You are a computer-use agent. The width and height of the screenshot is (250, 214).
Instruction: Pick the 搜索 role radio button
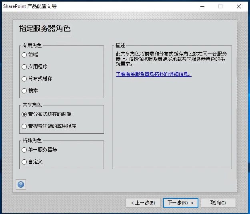point(24,91)
